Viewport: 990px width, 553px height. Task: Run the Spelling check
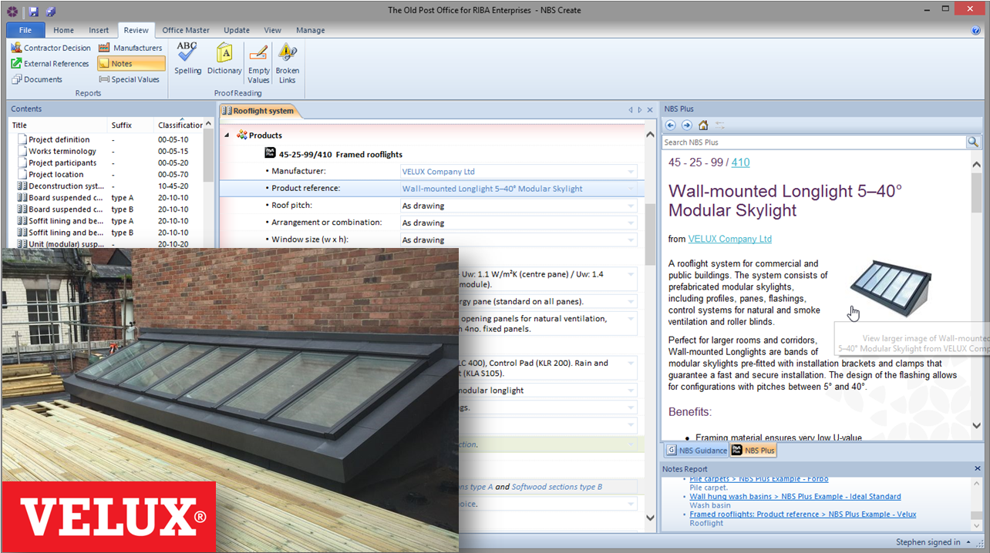click(187, 59)
